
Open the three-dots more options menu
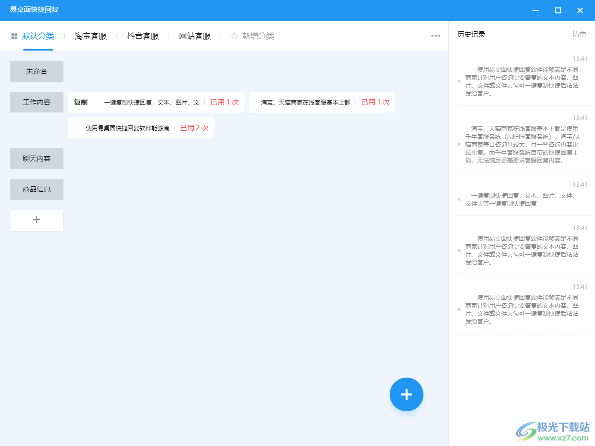pyautogui.click(x=436, y=36)
